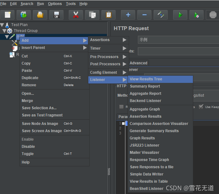Click Disable in context menu
The image size is (219, 194).
(54, 147)
